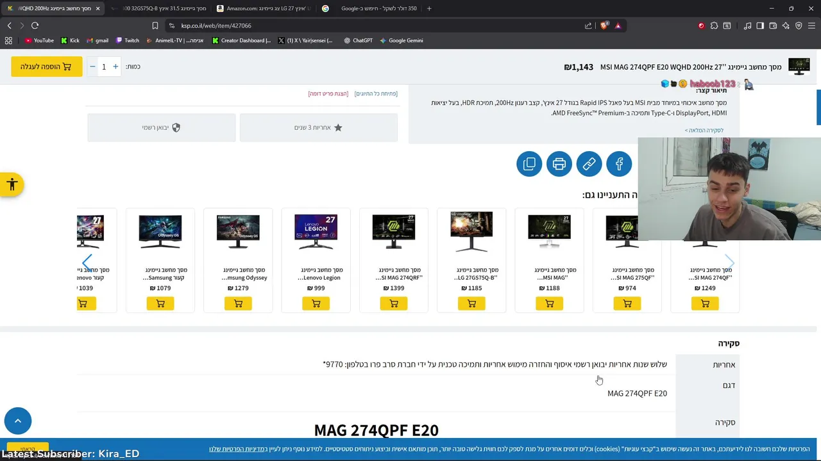Viewport: 821px width, 461px height.
Task: Open the Brave VPN shield icon
Action: (x=799, y=26)
